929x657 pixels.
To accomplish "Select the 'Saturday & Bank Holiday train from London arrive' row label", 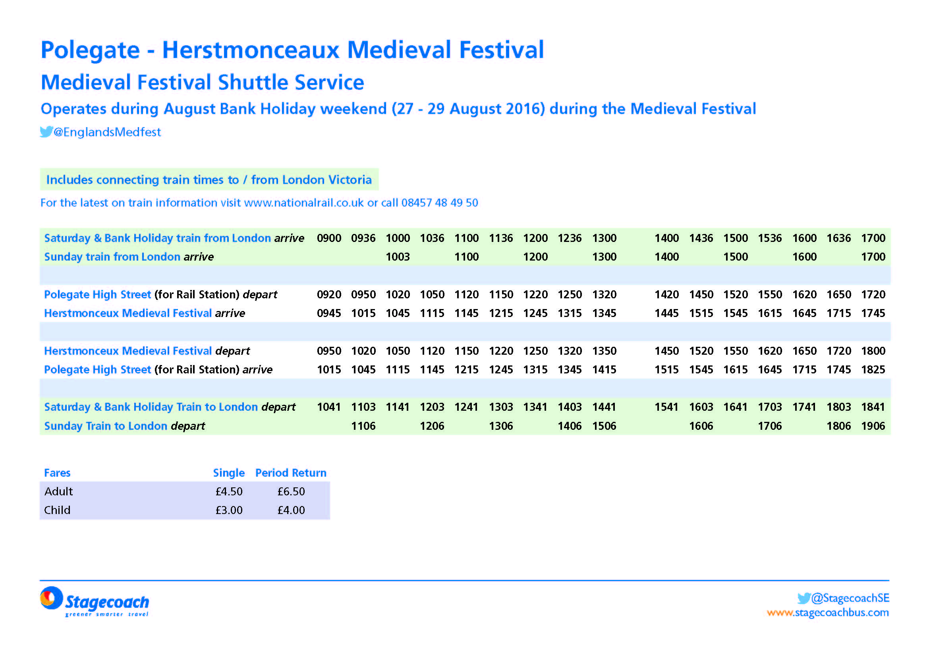I will tap(174, 238).
